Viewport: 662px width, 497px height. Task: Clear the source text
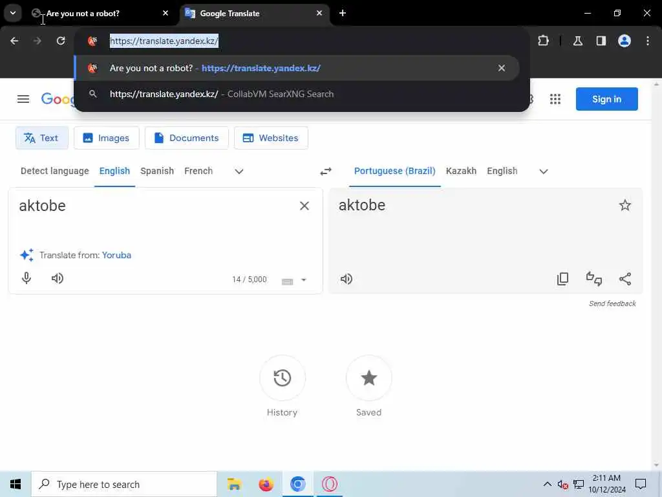[304, 206]
